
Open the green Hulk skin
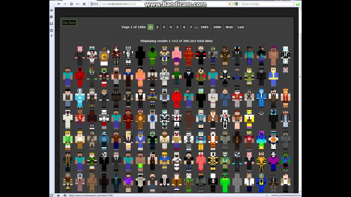pos(152,56)
